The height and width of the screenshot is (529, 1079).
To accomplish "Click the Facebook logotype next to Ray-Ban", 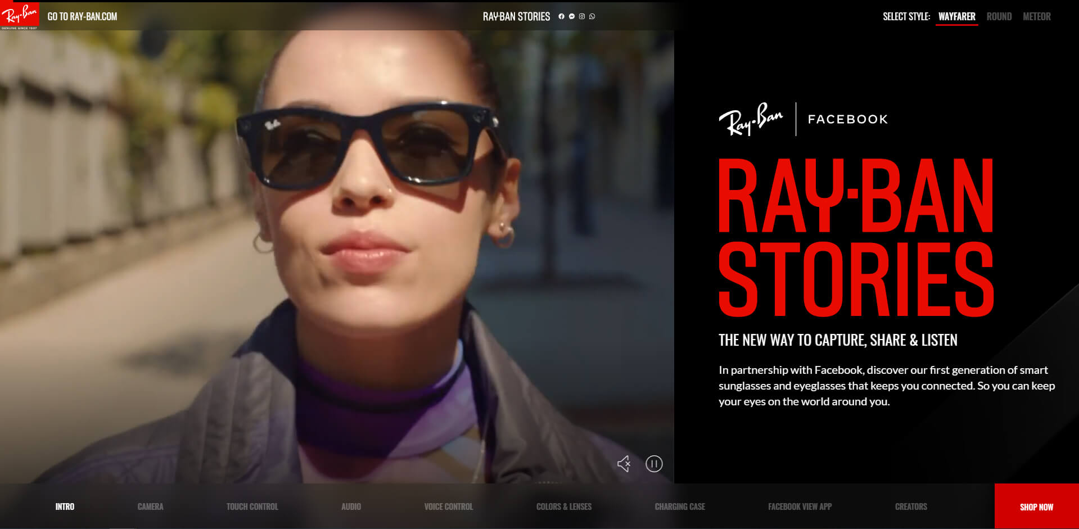I will coord(847,119).
